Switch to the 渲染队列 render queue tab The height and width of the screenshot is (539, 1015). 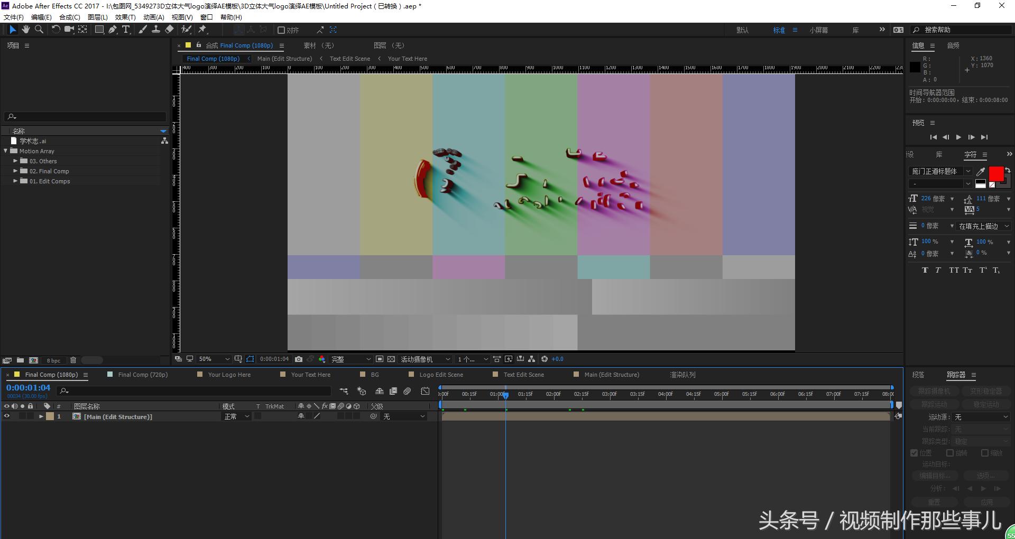point(682,375)
